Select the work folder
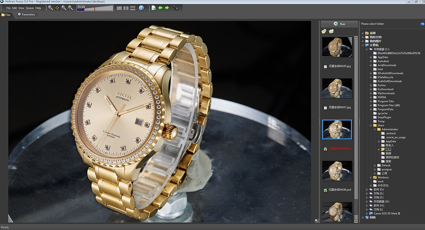425x230 pixels. (x=381, y=181)
